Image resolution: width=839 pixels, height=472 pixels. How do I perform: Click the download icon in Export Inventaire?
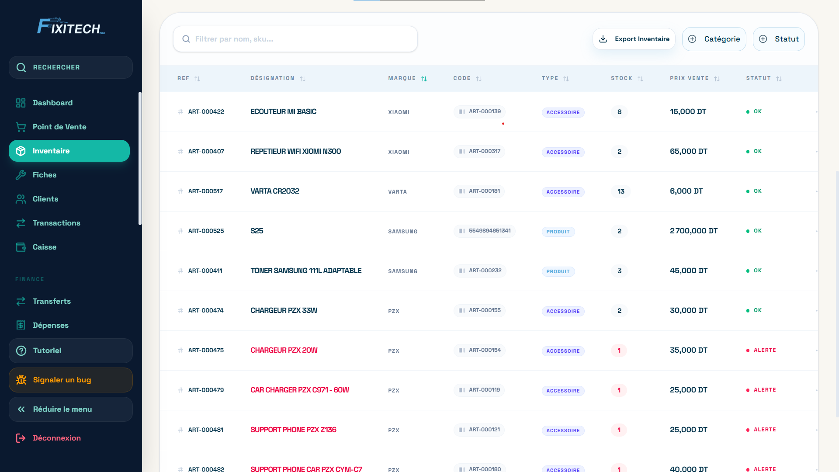click(x=603, y=39)
